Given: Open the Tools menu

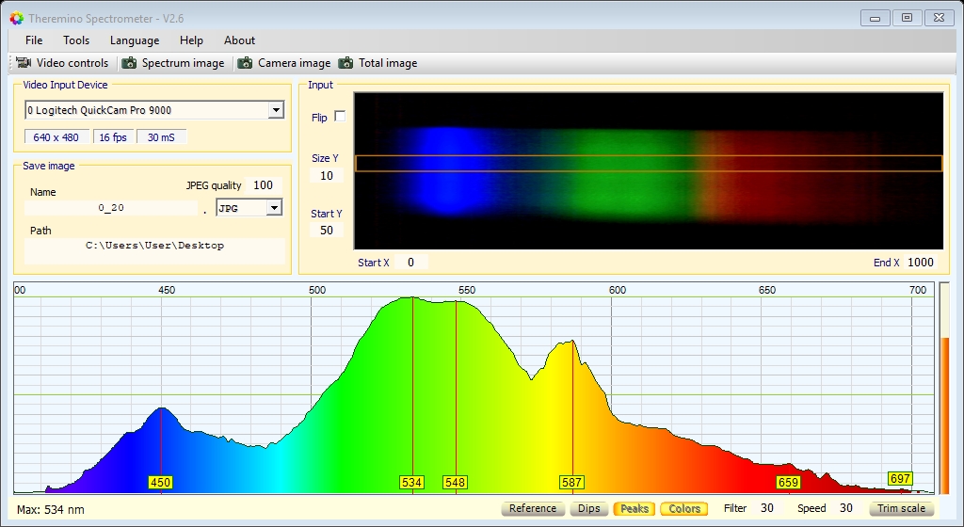Looking at the screenshot, I should pyautogui.click(x=76, y=40).
